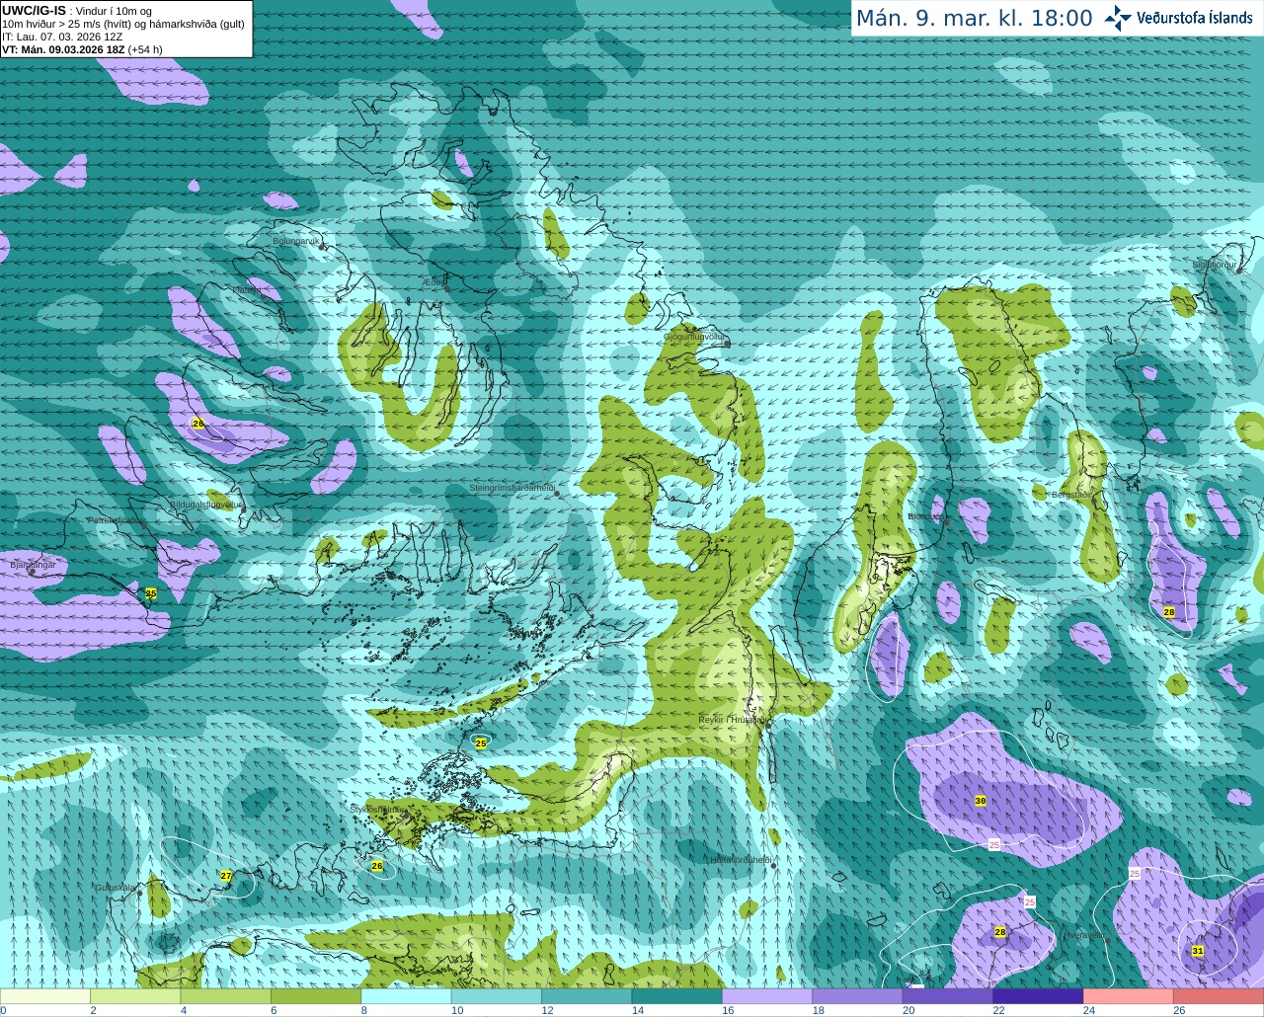Click the forecast time 'Mán. 9. mar. kl. 18:00'
Screen dimensions: 1264x1017
click(974, 18)
